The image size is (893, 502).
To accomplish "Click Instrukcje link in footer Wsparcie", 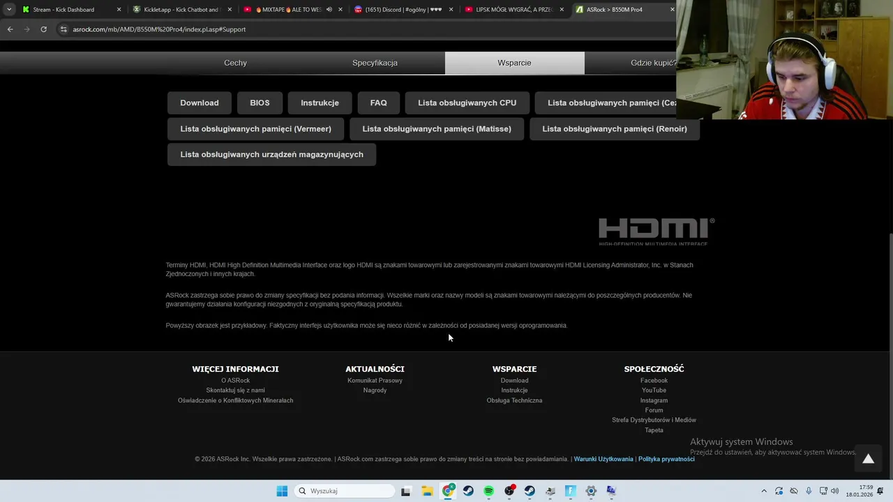I will (514, 390).
